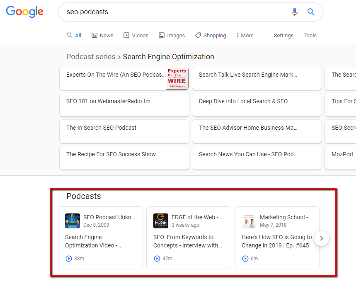The width and height of the screenshot is (356, 281).
Task: Click the Google logo
Action: [x=24, y=12]
